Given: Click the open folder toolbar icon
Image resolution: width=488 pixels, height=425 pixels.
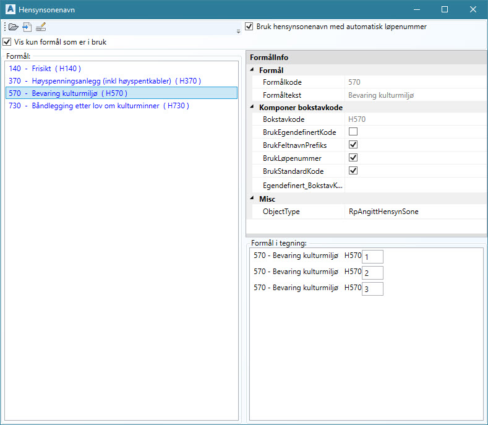Looking at the screenshot, I should click(13, 27).
